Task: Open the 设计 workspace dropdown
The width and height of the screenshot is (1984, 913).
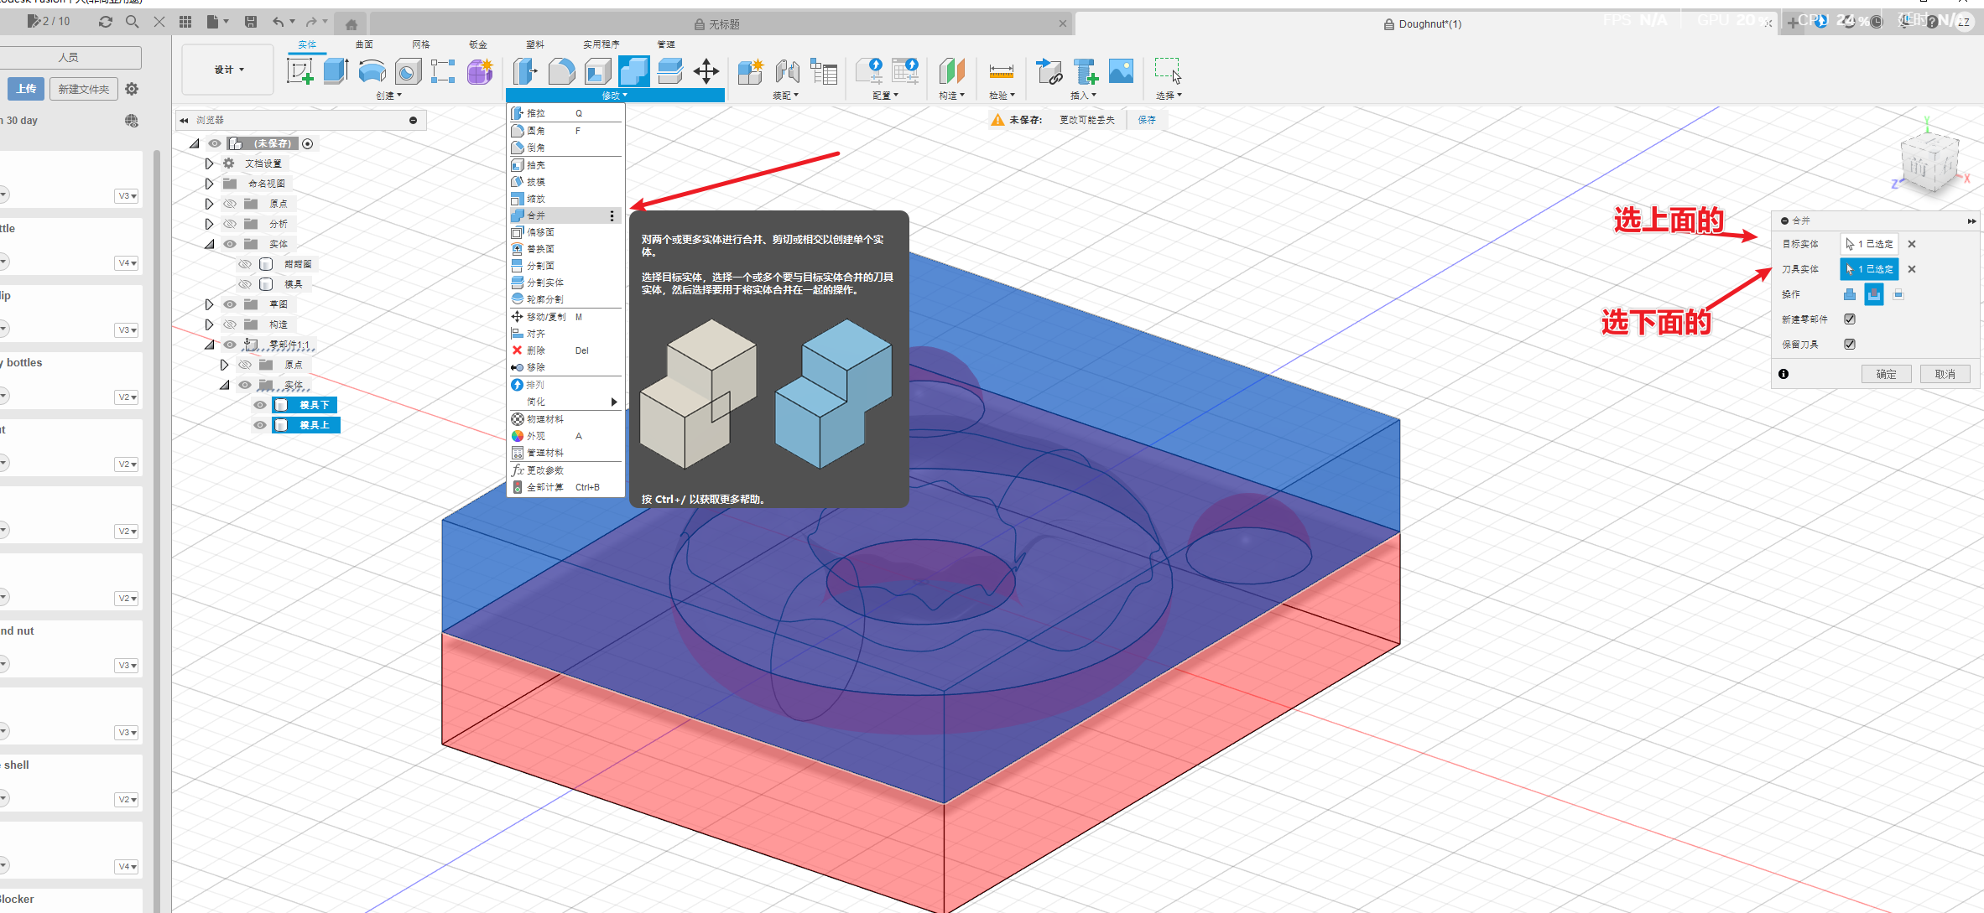Action: [228, 70]
